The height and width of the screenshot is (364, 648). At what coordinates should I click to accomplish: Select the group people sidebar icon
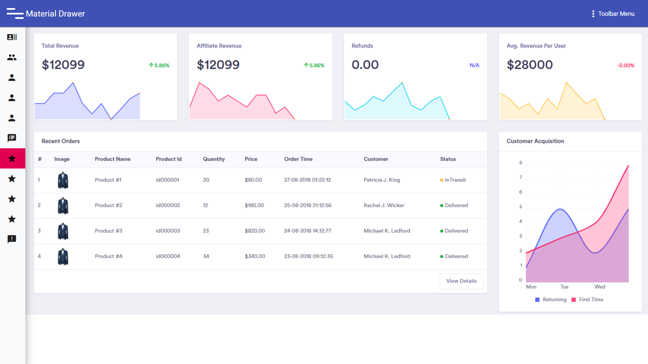point(12,58)
